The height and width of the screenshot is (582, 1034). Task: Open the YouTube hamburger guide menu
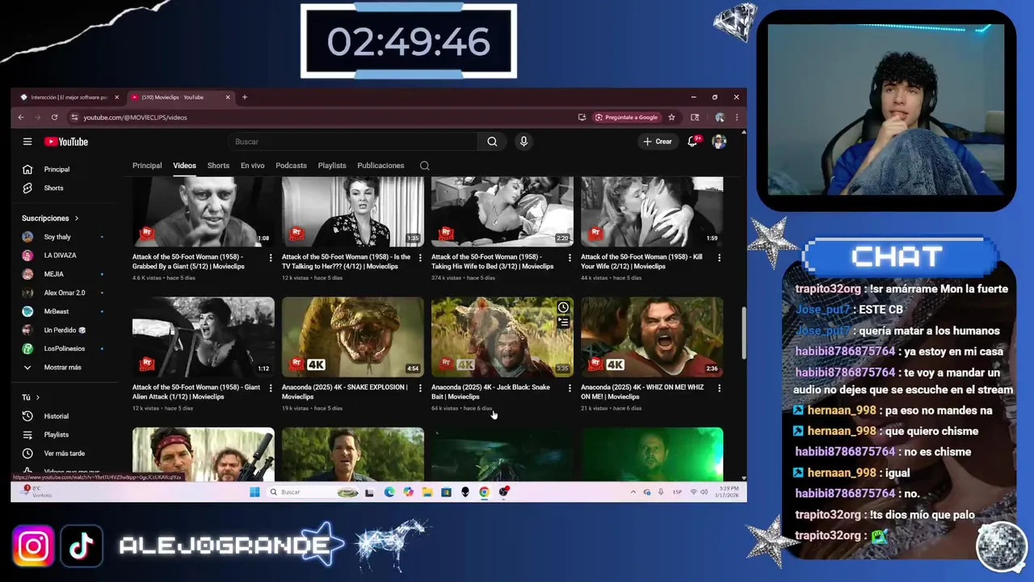(27, 141)
